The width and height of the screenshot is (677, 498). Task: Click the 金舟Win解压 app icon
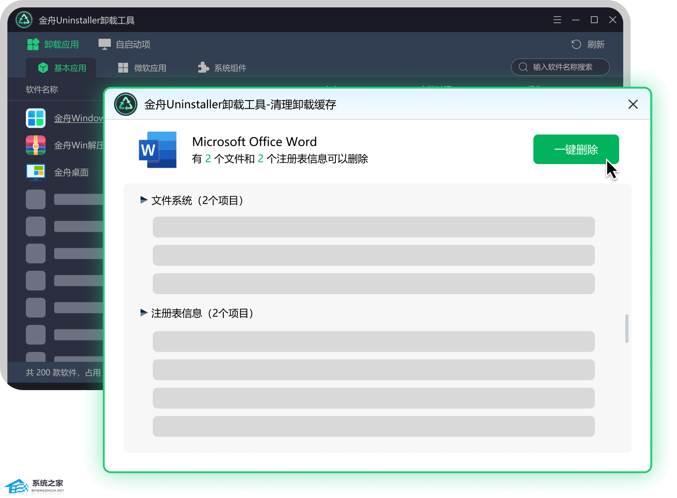point(36,145)
